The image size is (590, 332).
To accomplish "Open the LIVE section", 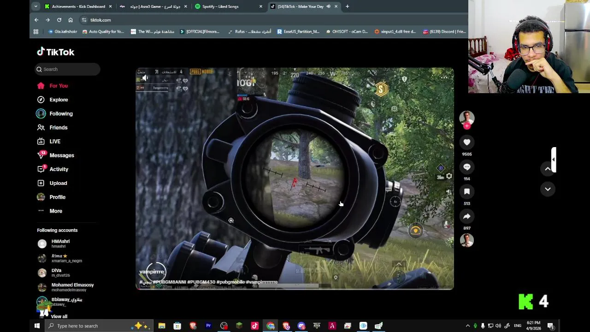I will [x=49, y=142].
